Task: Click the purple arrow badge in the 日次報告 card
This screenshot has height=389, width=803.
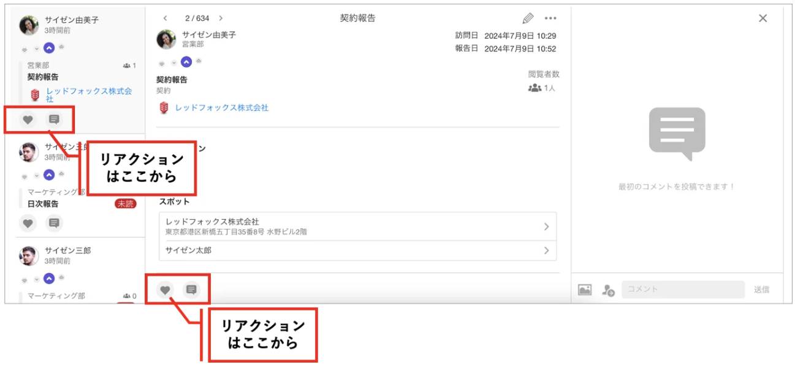Action: [49, 175]
